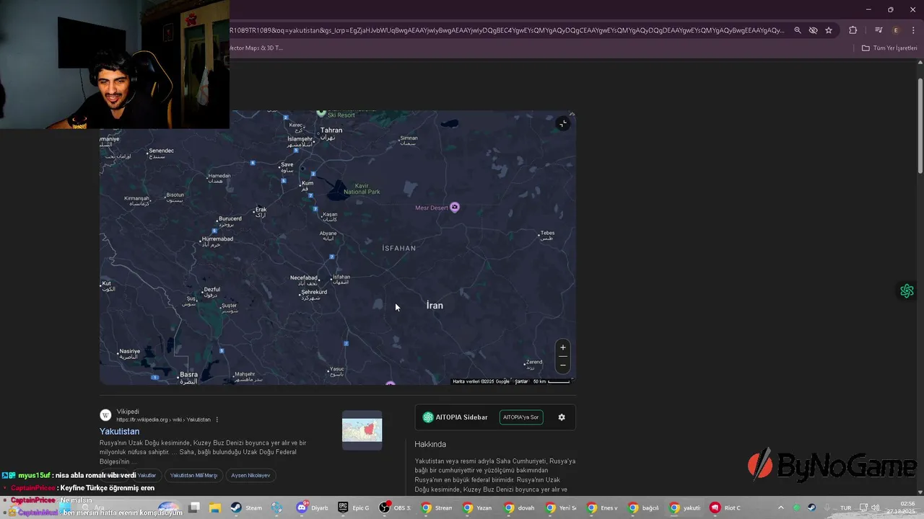Image resolution: width=924 pixels, height=519 pixels.
Task: Zoom in the map with the plus button
Action: coord(563,347)
